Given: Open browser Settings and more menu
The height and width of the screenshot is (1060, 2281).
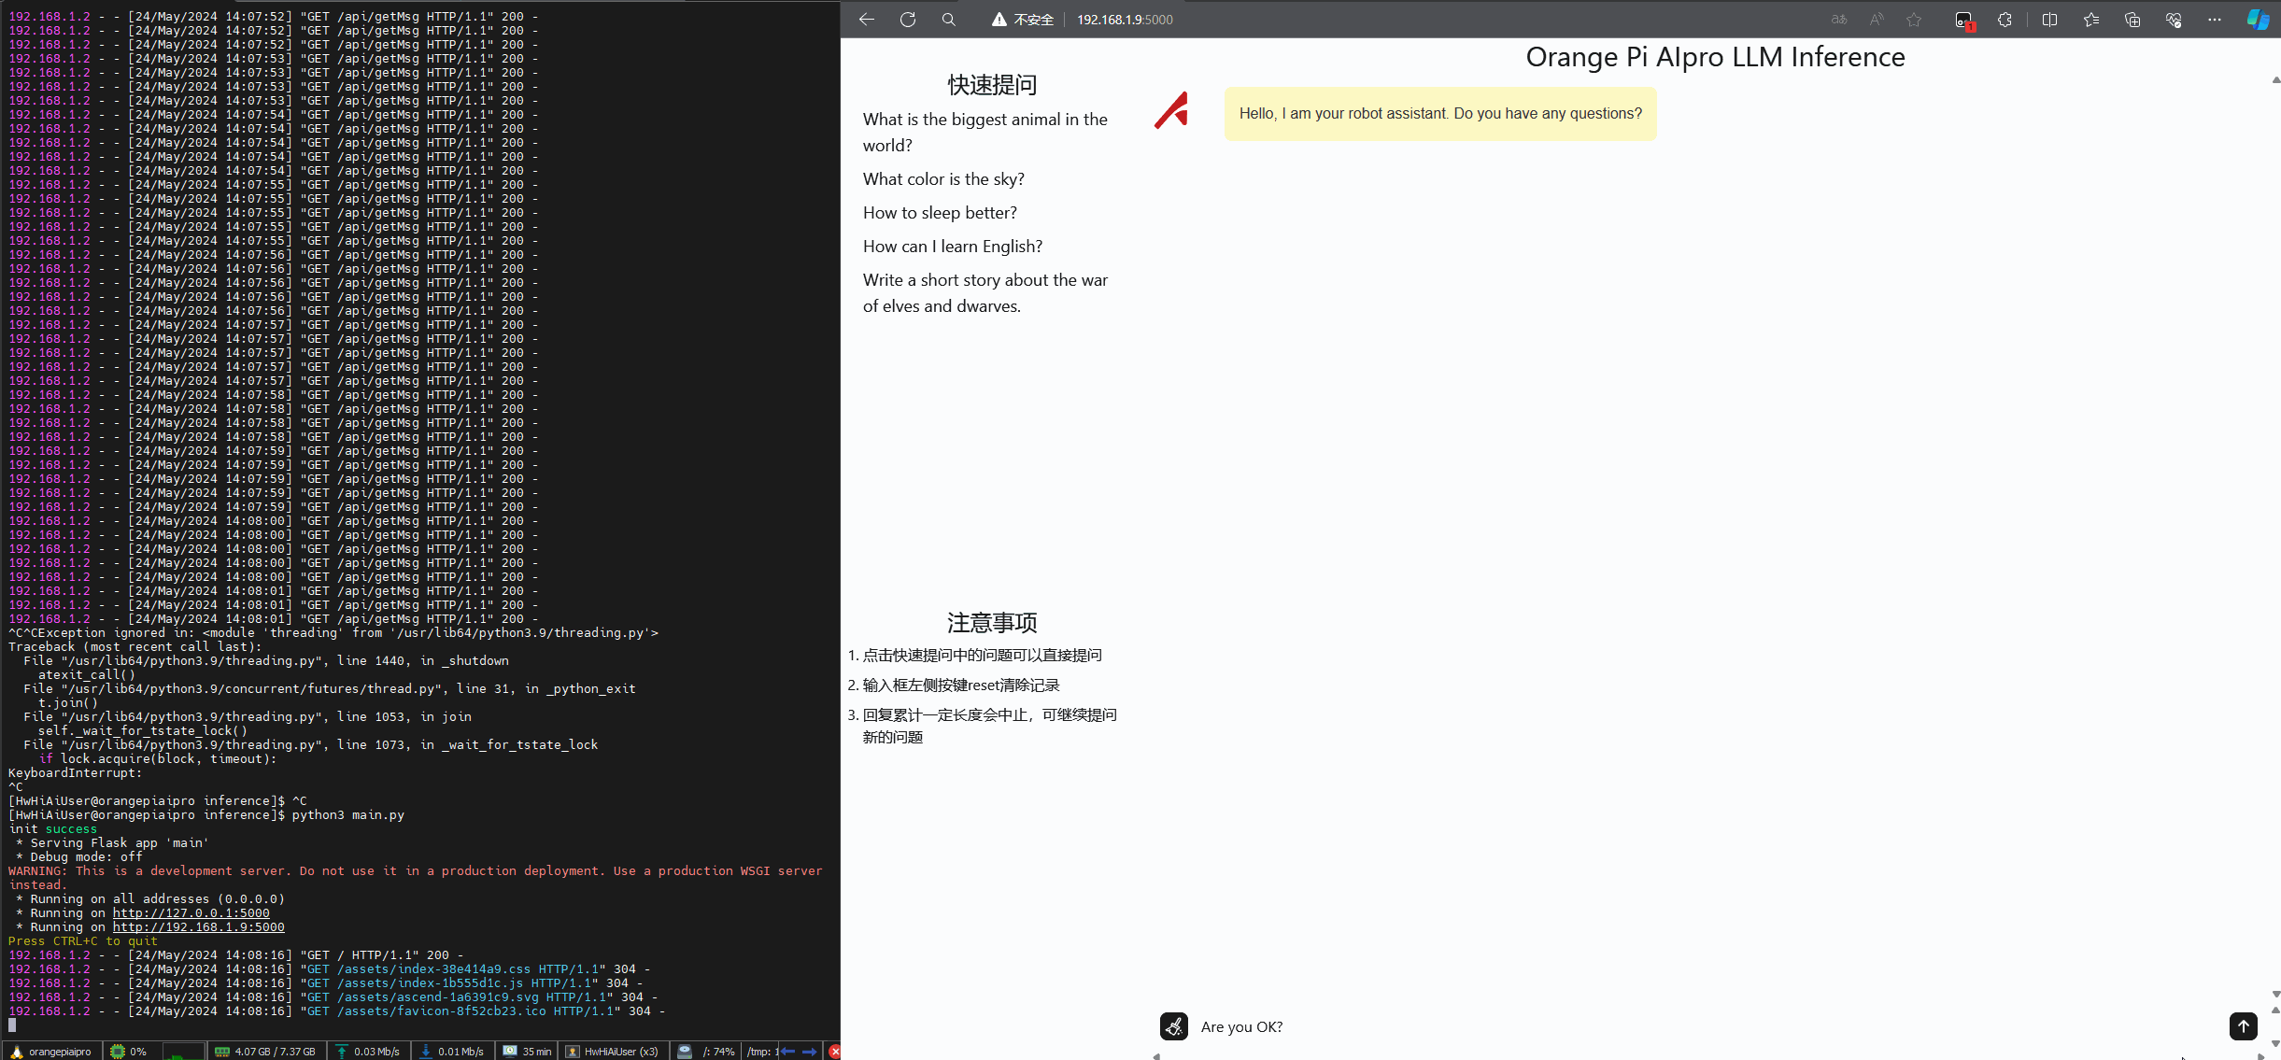Looking at the screenshot, I should [x=2214, y=20].
